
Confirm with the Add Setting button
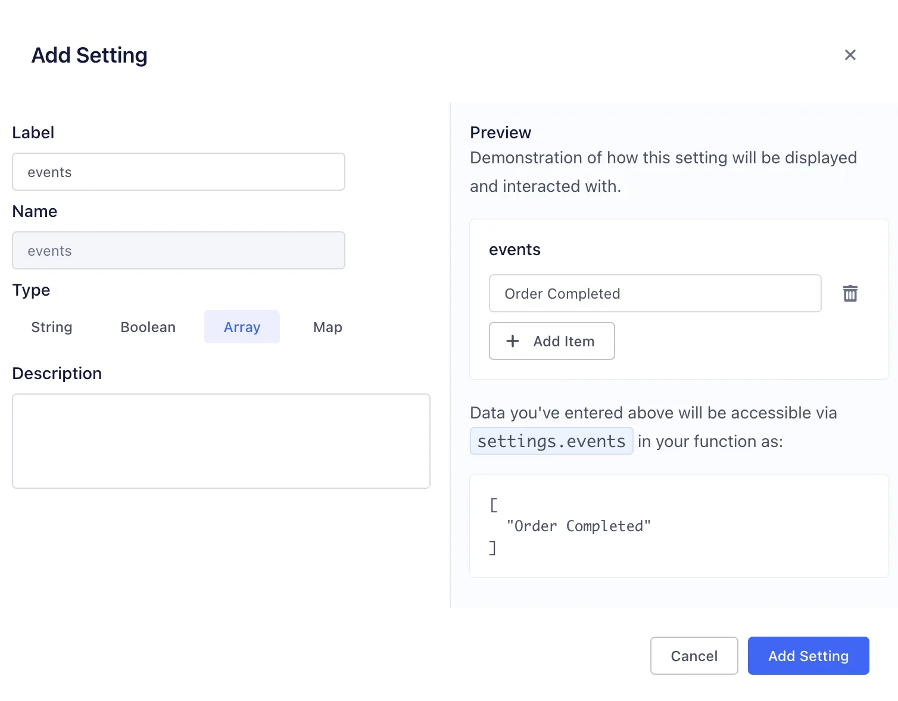tap(808, 656)
